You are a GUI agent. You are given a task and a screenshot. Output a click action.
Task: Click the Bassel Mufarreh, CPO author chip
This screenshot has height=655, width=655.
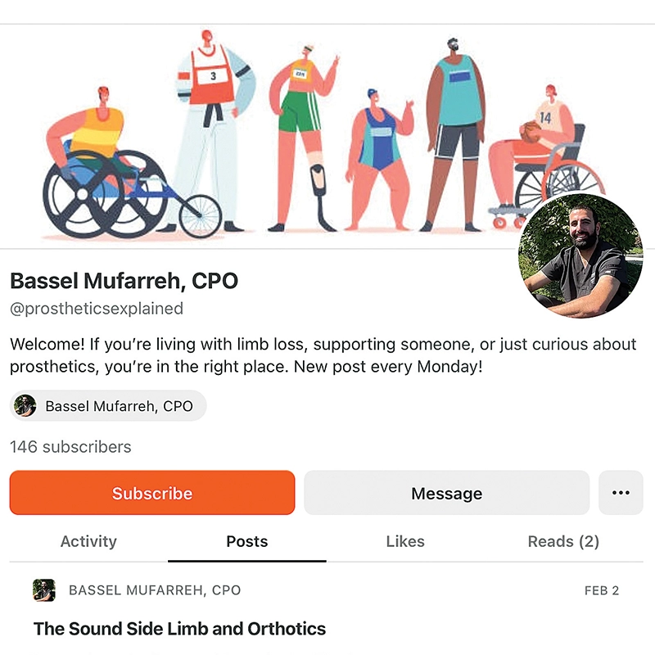coord(108,405)
